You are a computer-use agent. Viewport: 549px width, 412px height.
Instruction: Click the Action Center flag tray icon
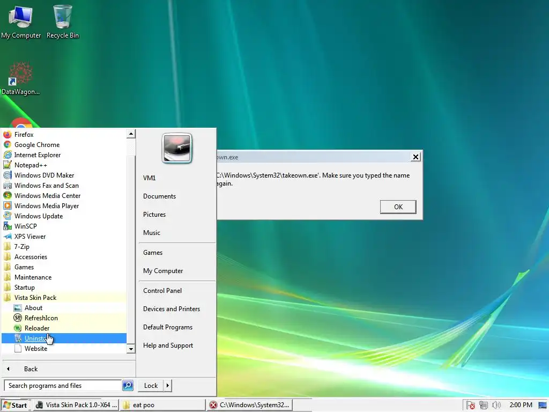pyautogui.click(x=471, y=405)
